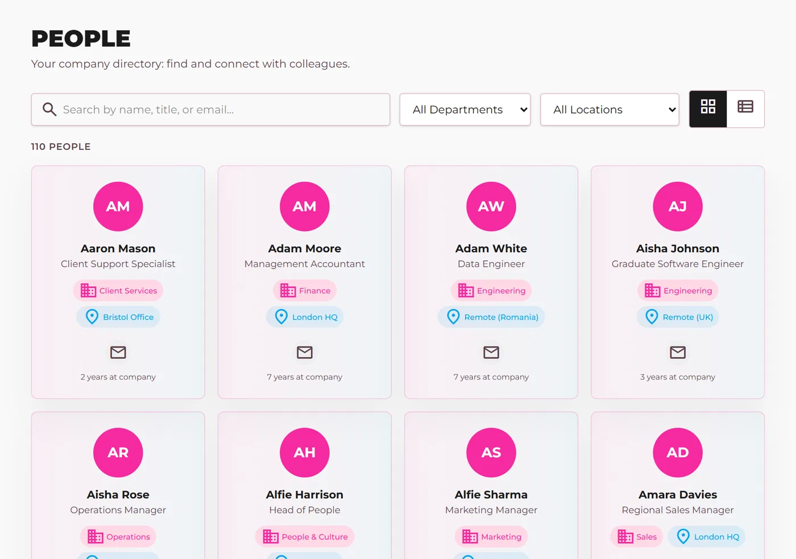This screenshot has width=796, height=559.
Task: Select Alfie Sharma's Marketing department tag
Action: point(491,537)
